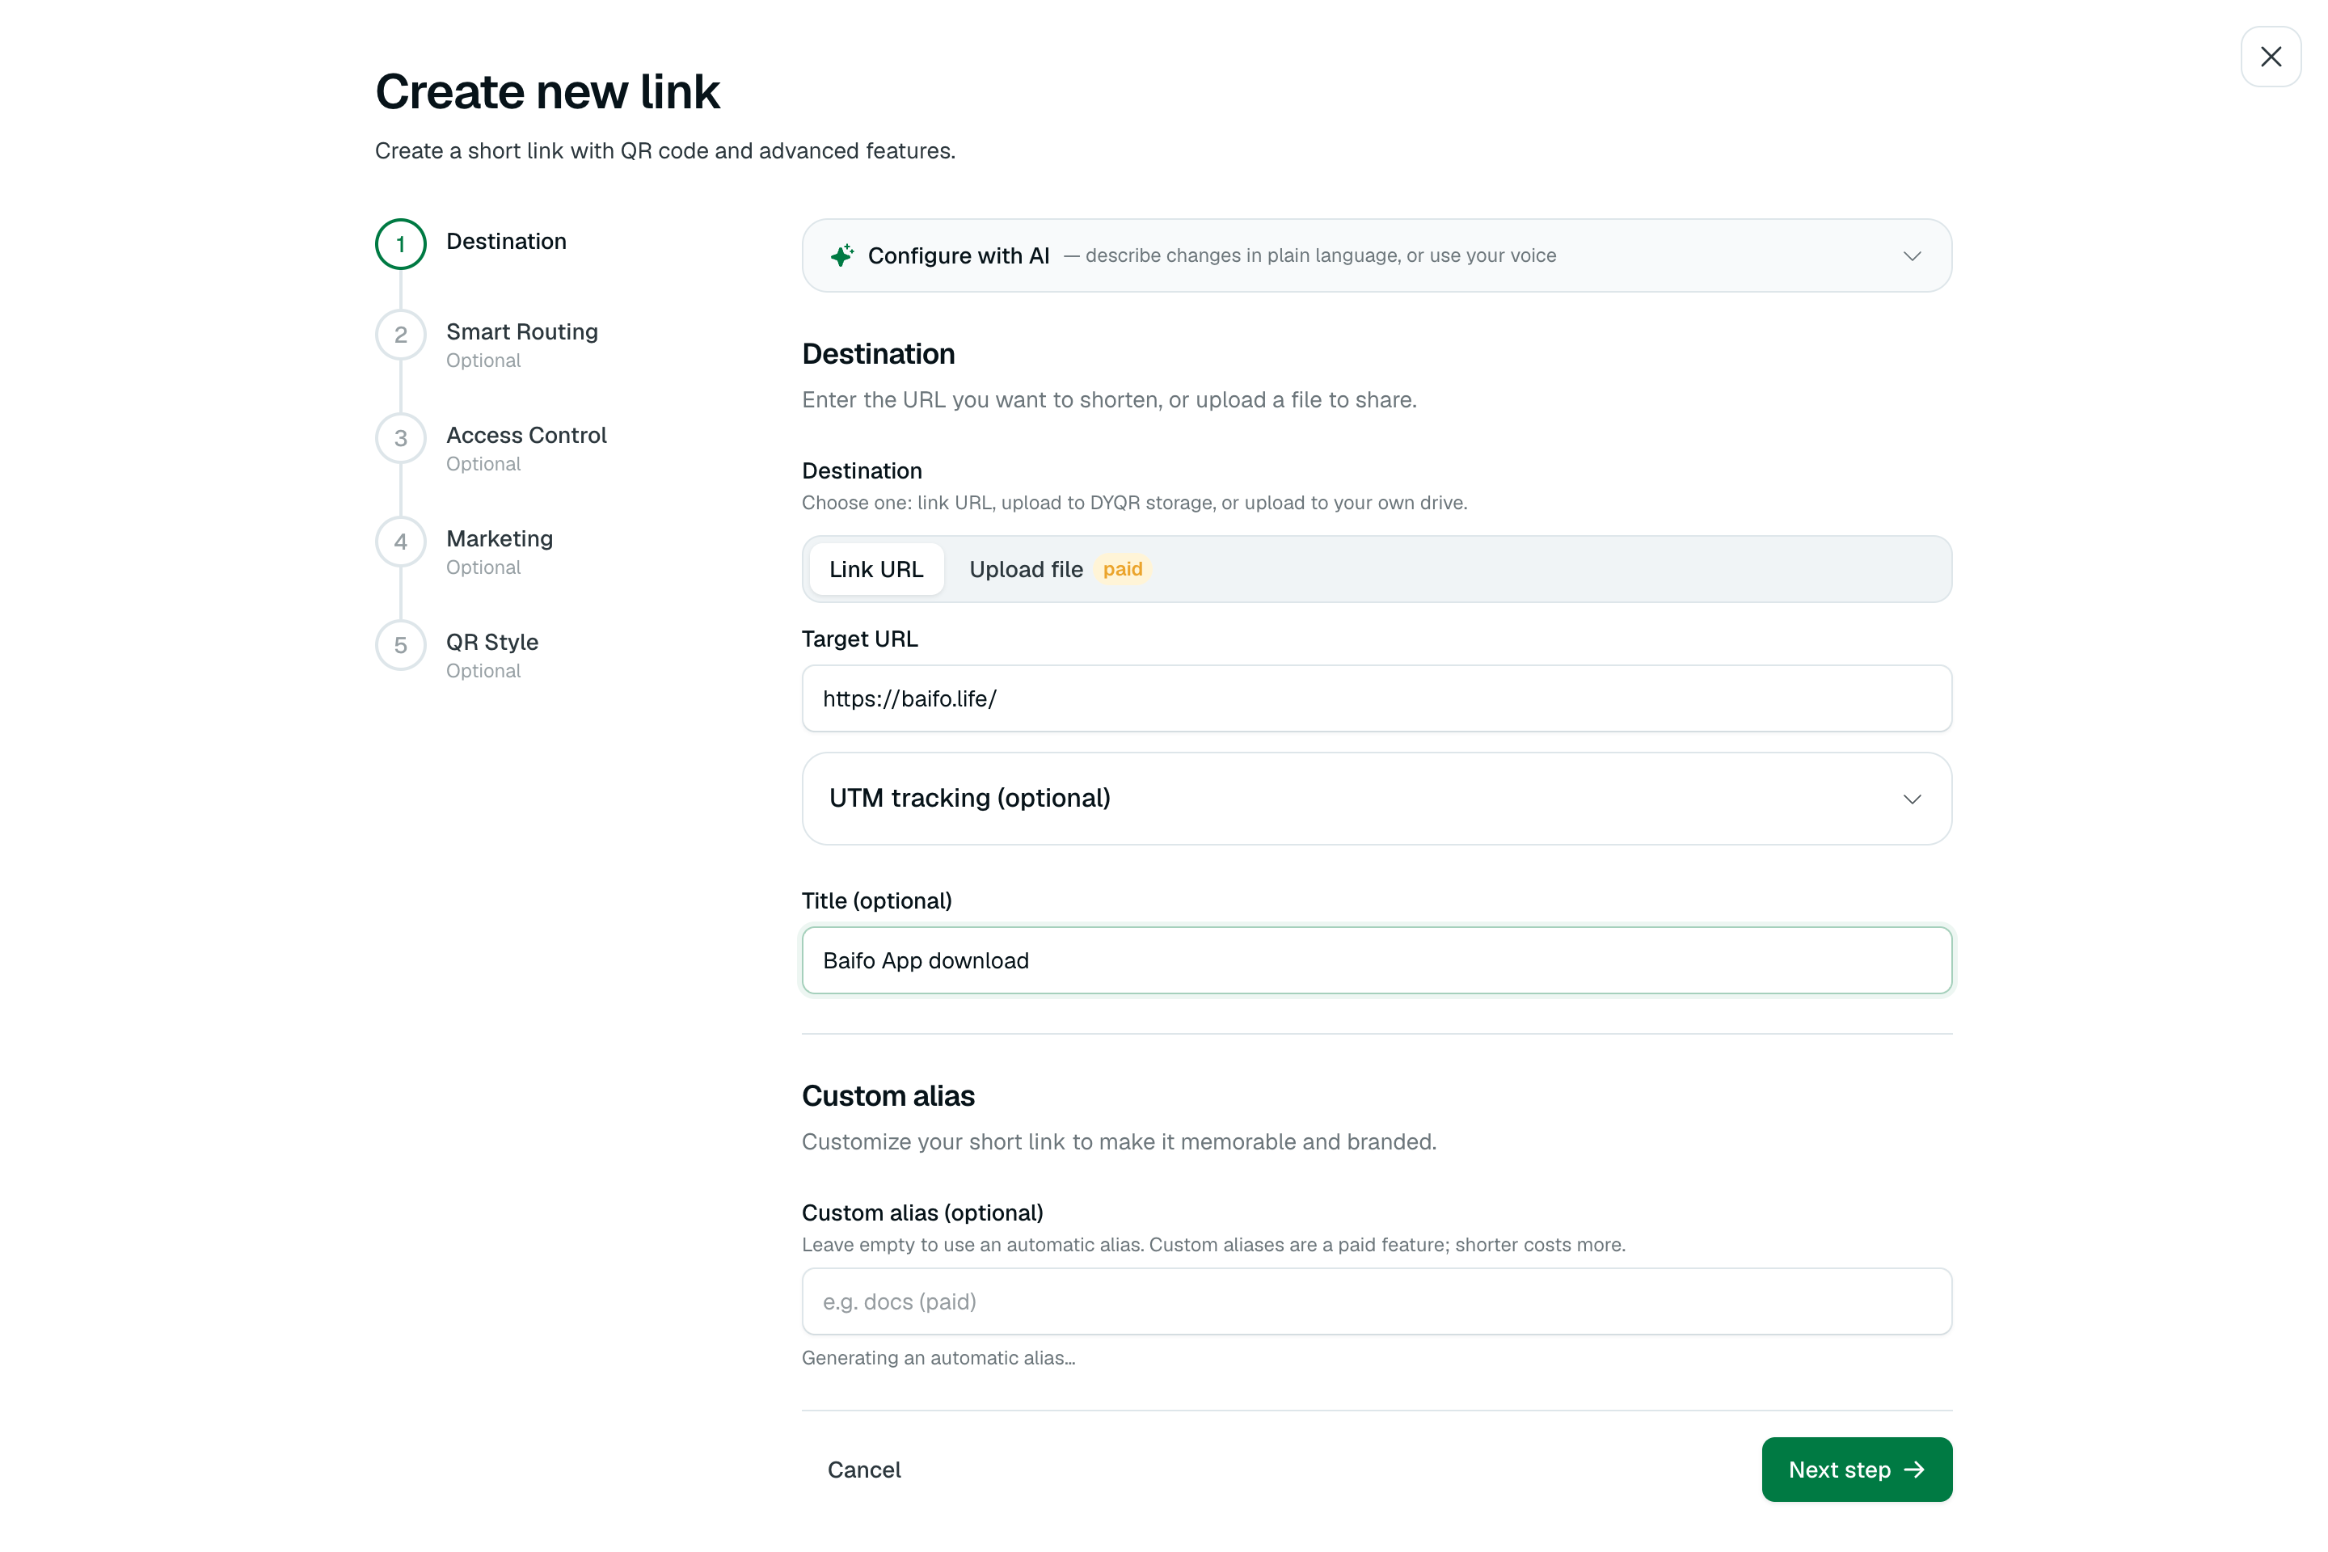Proceed with the Next step button

(x=1857, y=1470)
